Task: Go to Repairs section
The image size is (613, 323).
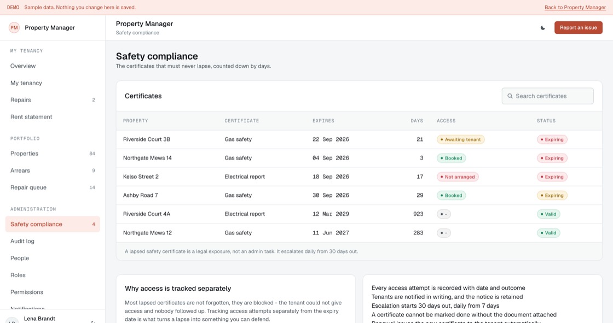Action: (53, 100)
